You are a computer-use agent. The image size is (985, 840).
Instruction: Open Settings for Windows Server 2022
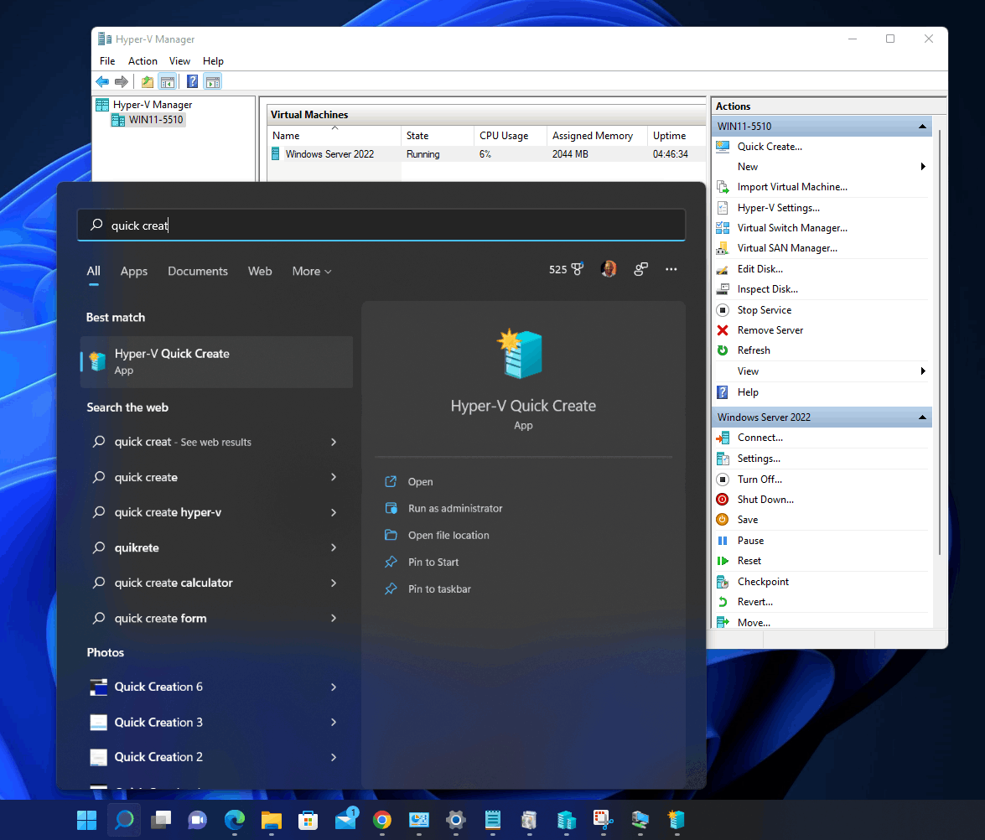point(759,458)
